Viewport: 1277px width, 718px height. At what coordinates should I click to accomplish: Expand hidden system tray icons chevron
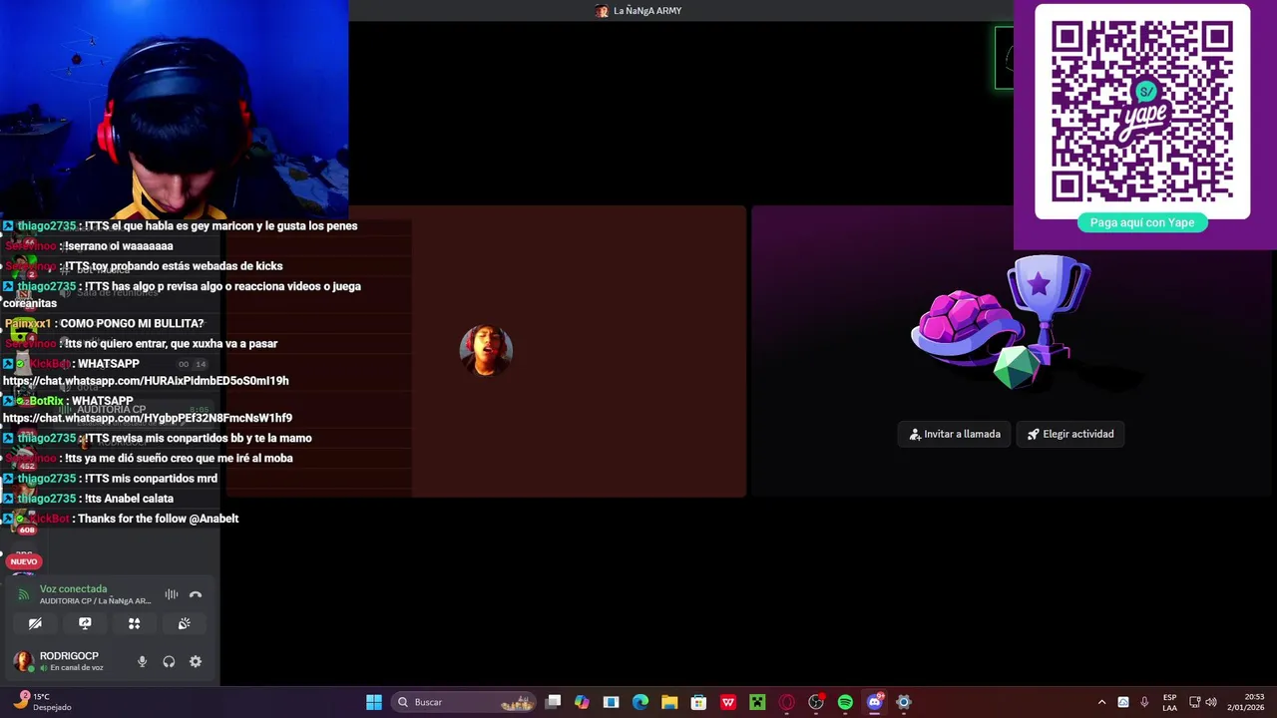coord(1101,702)
